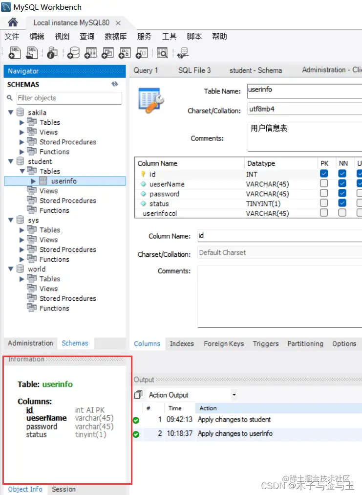Toggle PK checkbox for userinfocol column
Image resolution: width=362 pixels, height=495 pixels.
(x=324, y=213)
